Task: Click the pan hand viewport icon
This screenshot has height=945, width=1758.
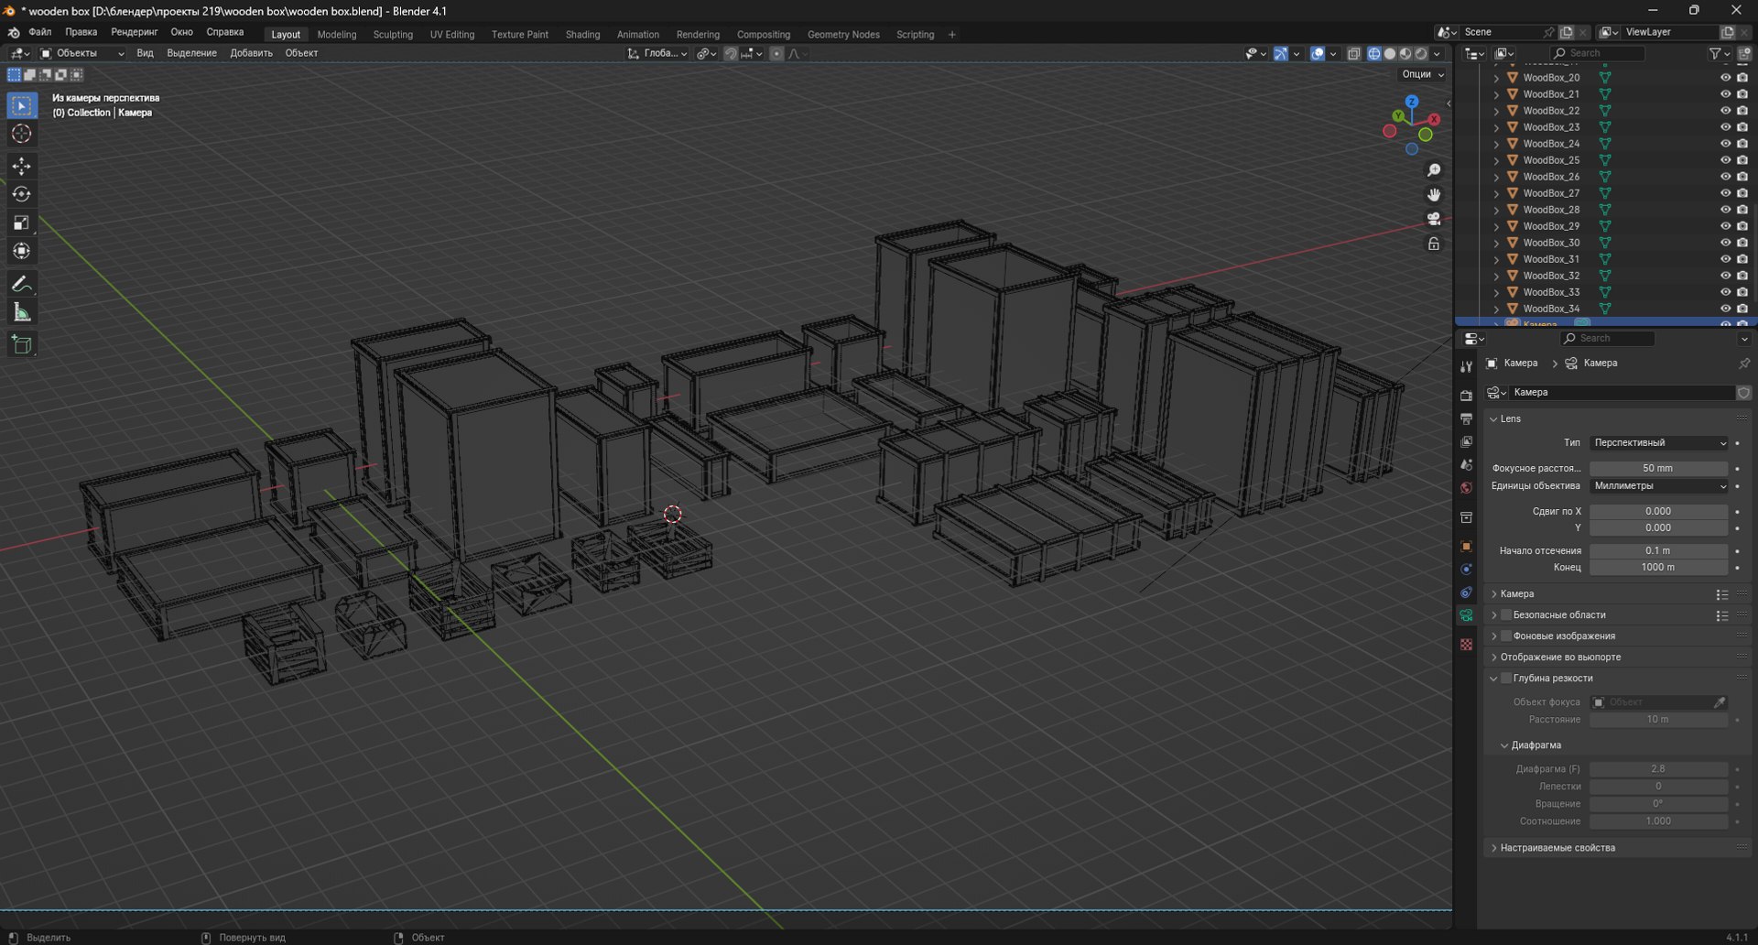Action: click(1434, 195)
